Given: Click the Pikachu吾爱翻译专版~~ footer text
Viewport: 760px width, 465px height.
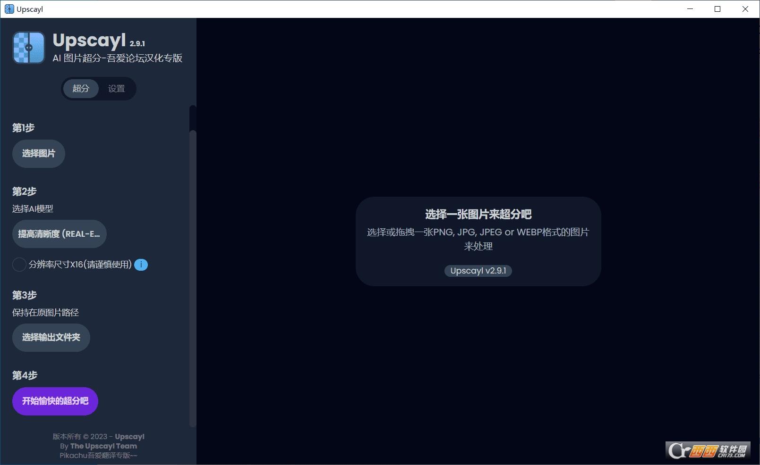Looking at the screenshot, I should tap(98, 456).
